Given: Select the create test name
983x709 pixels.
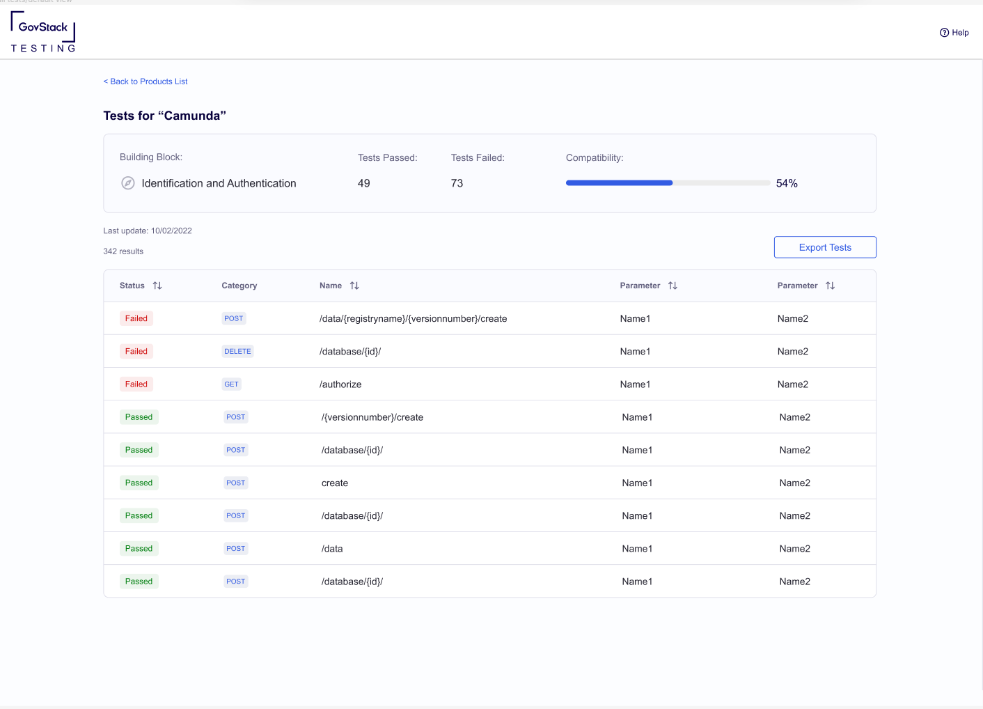Looking at the screenshot, I should point(335,483).
